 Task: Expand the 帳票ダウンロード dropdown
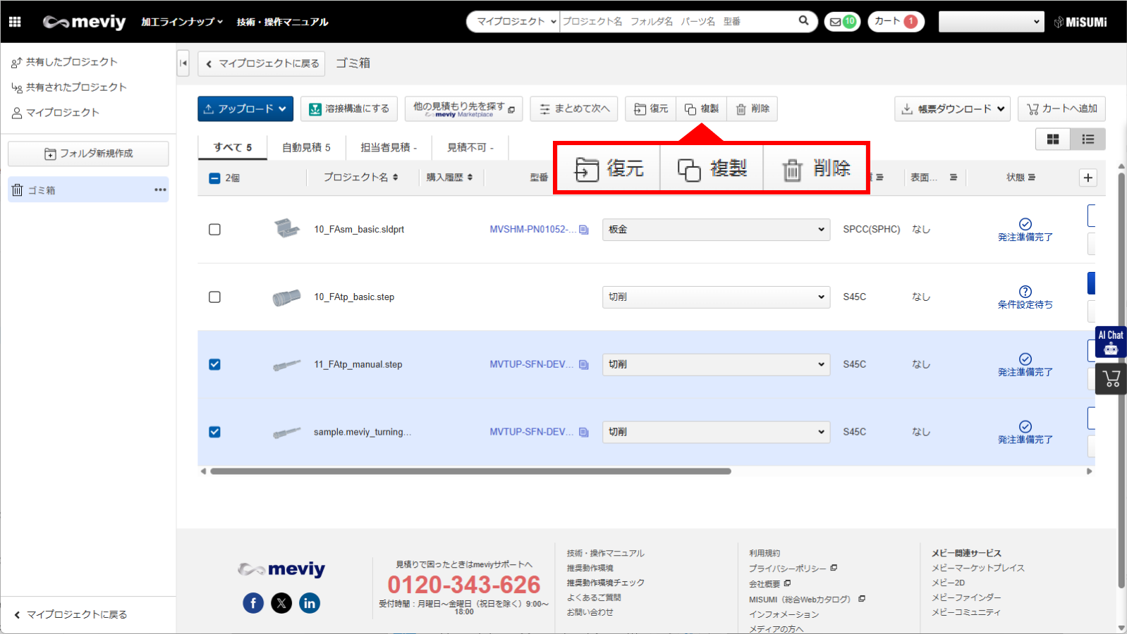click(x=952, y=109)
